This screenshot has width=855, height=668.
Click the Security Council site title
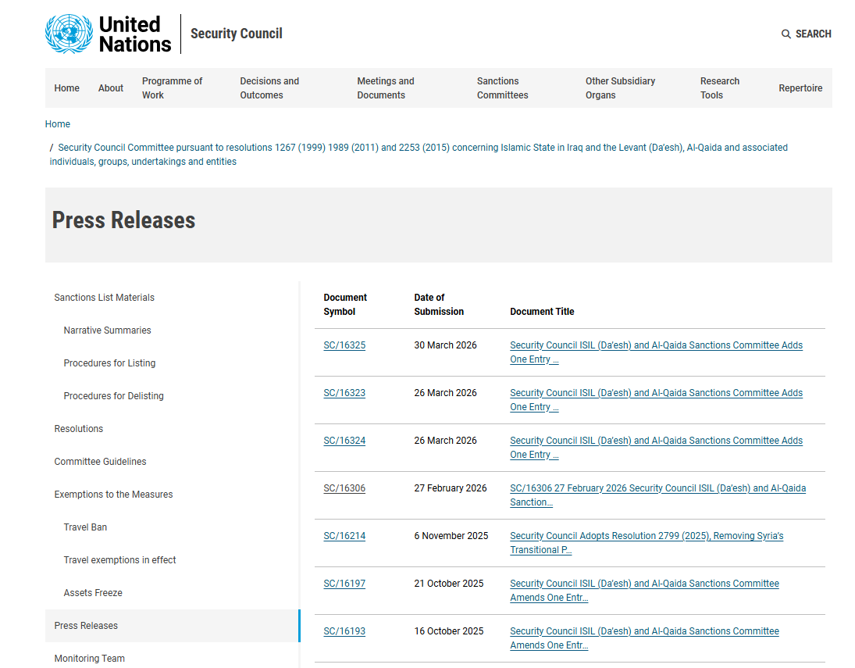click(236, 34)
